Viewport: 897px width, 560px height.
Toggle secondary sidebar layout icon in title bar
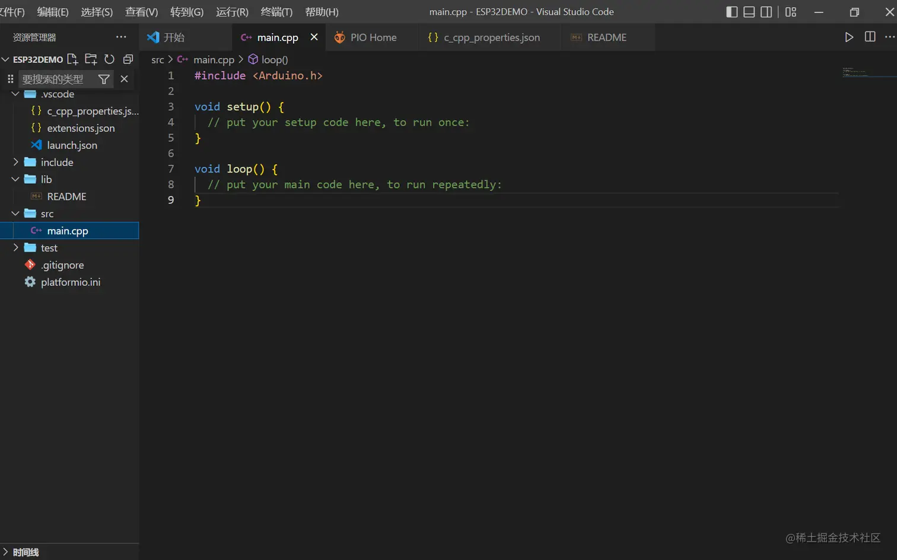(x=766, y=12)
